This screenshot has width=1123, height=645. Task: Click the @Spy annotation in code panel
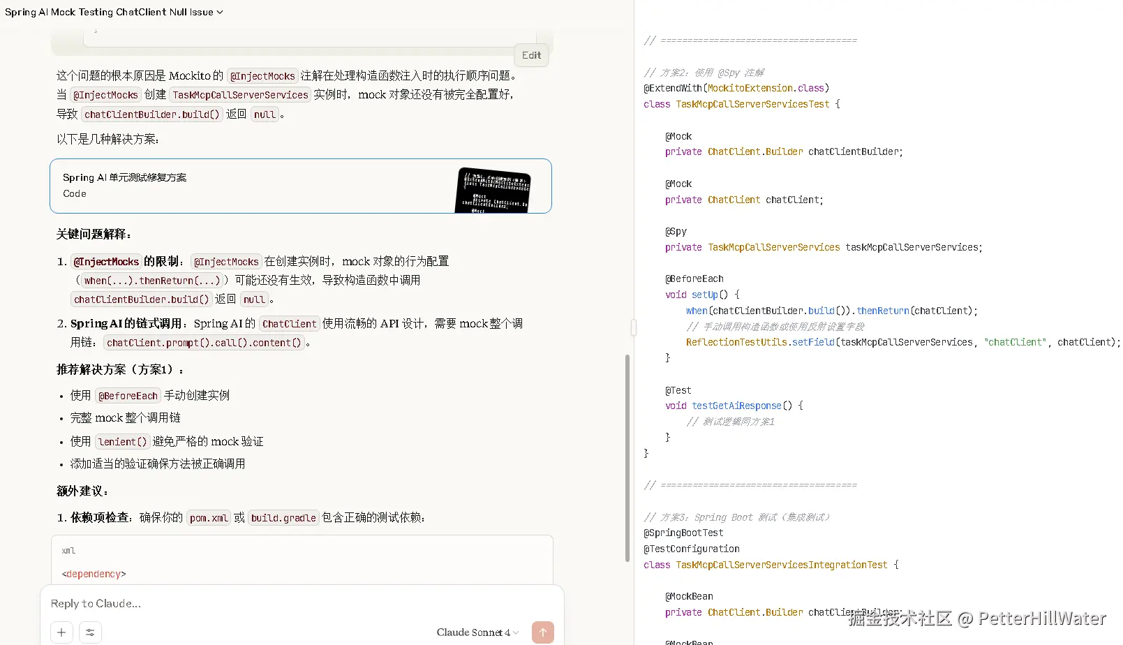(x=676, y=232)
